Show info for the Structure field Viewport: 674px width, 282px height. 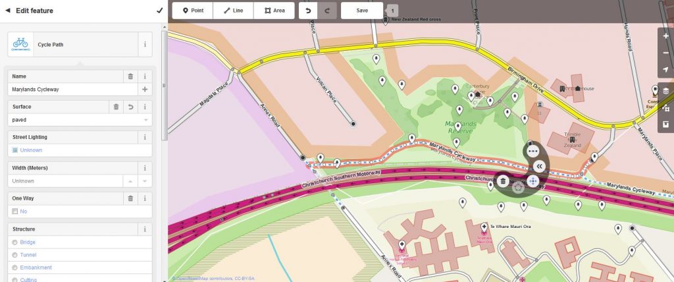(x=145, y=229)
